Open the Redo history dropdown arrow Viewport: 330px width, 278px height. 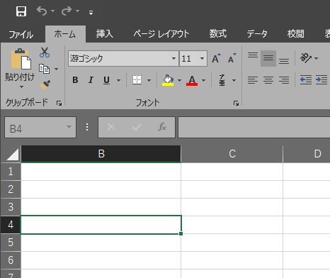tap(77, 11)
